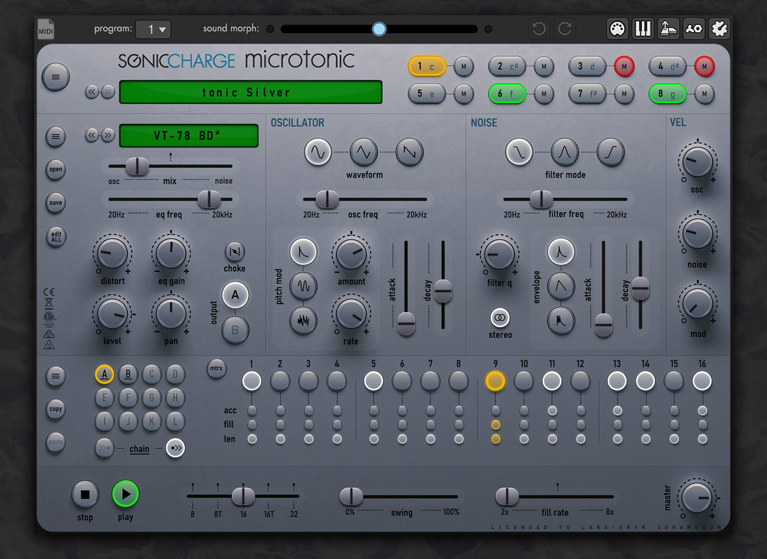The width and height of the screenshot is (767, 559).
Task: Select drum channel 5 e
Action: pos(427,93)
